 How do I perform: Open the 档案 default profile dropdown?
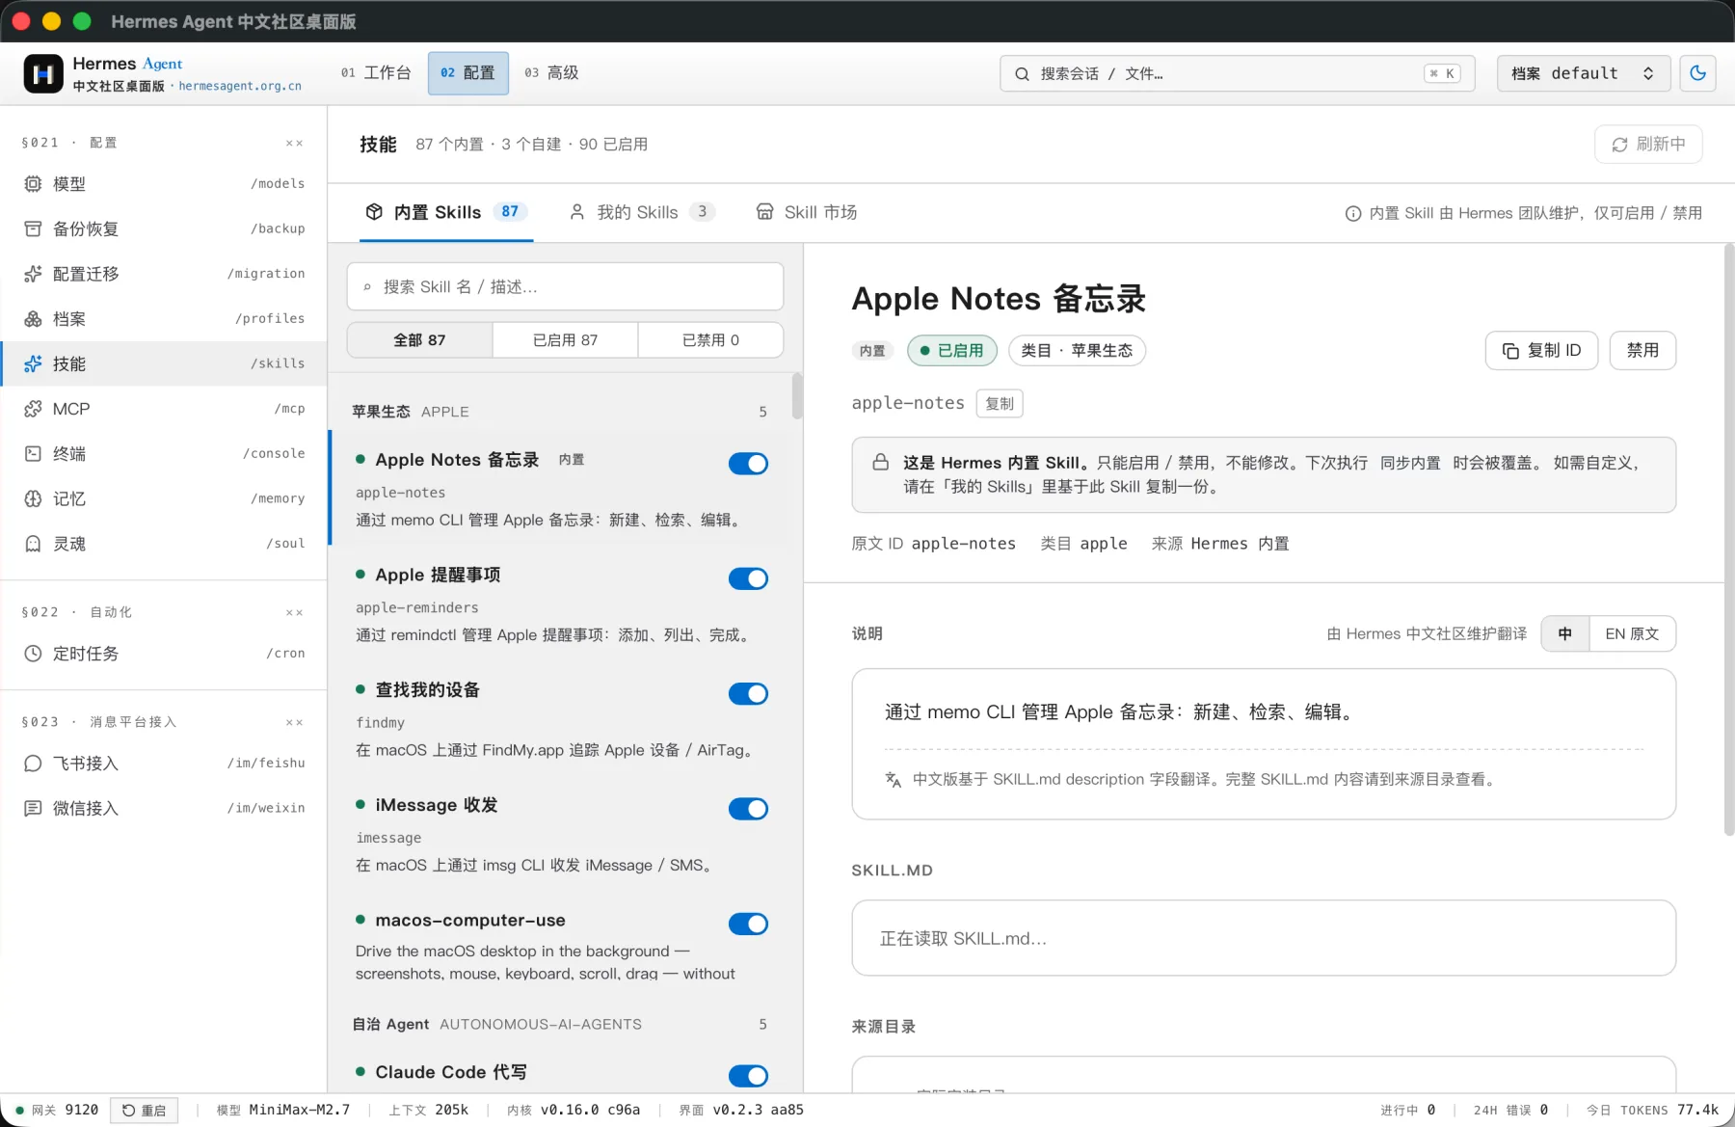(x=1583, y=73)
